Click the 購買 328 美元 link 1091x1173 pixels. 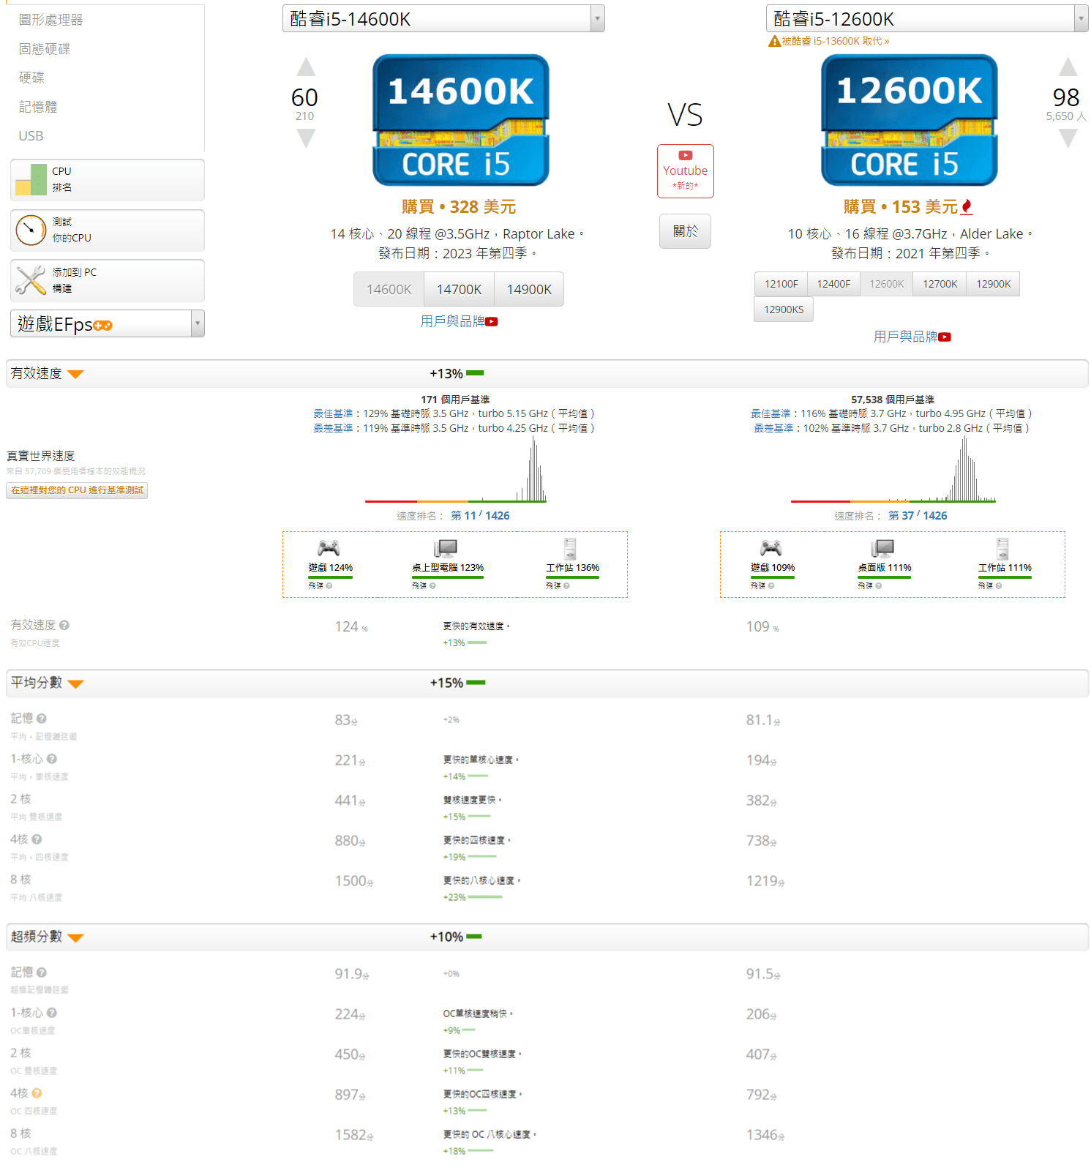tap(459, 207)
